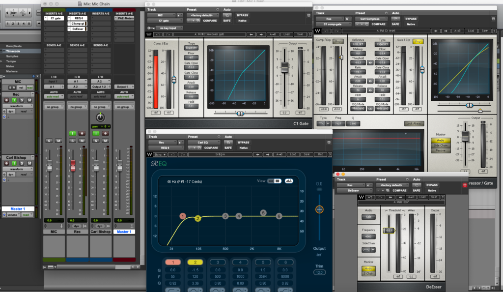Click C1 Gate output fader handle

[284, 67]
